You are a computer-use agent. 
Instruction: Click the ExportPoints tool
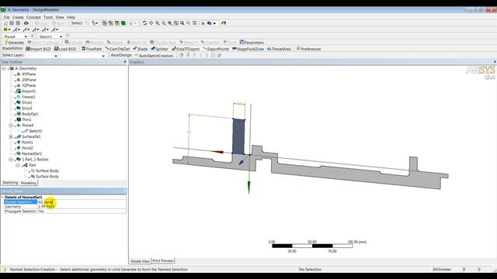tap(216, 49)
